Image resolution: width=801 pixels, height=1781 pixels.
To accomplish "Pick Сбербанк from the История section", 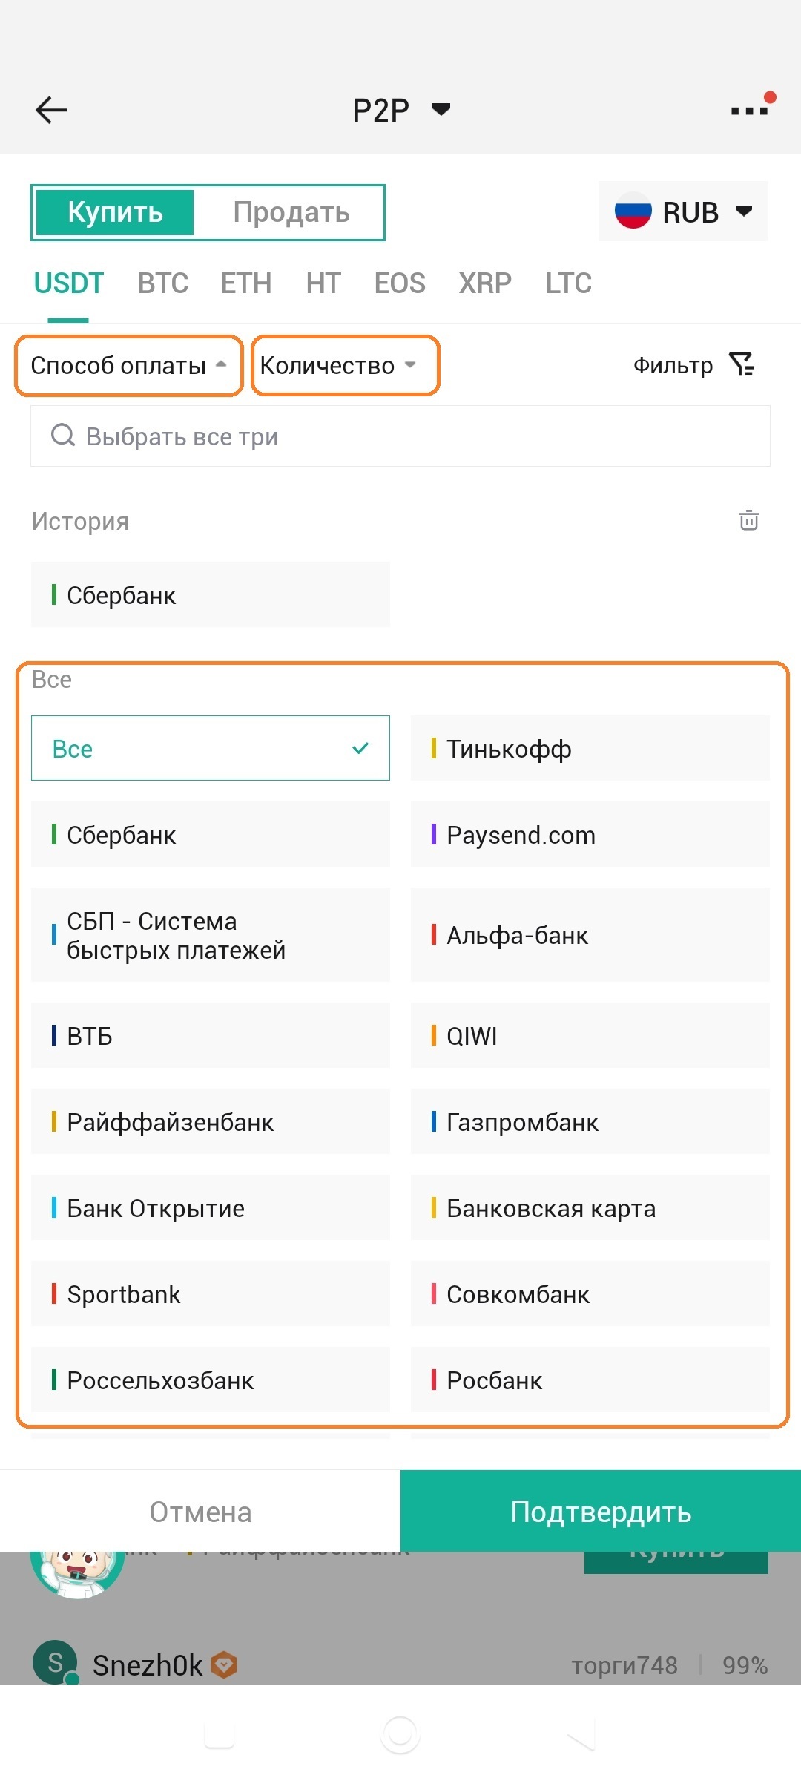I will 210,595.
